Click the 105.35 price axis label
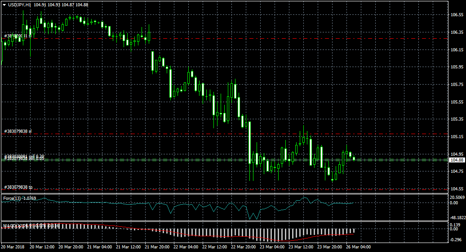The width and height of the screenshot is (466, 252). [x=457, y=119]
